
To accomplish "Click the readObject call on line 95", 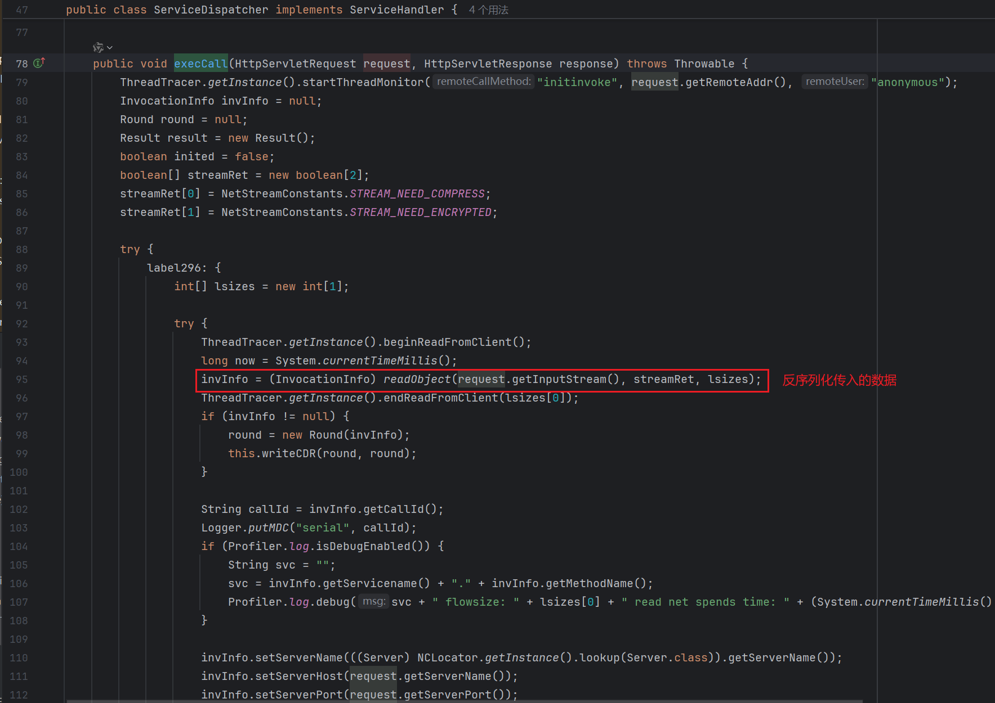I will click(417, 380).
